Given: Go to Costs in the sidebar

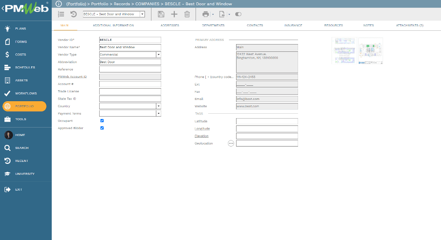Looking at the screenshot, I should 21,55.
